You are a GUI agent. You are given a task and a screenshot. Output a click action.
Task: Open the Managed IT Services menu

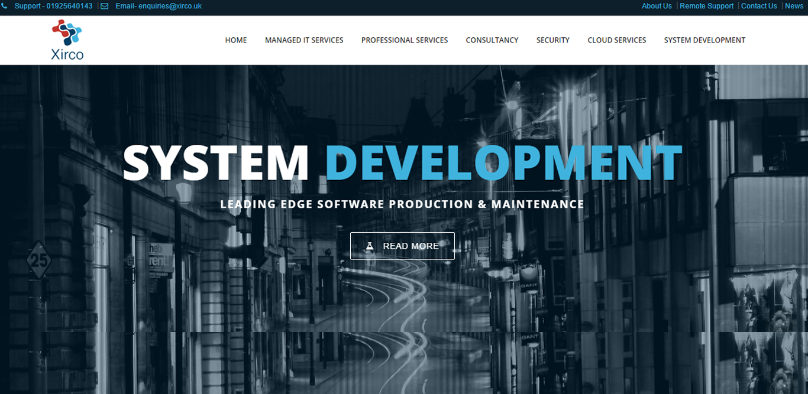click(x=304, y=40)
